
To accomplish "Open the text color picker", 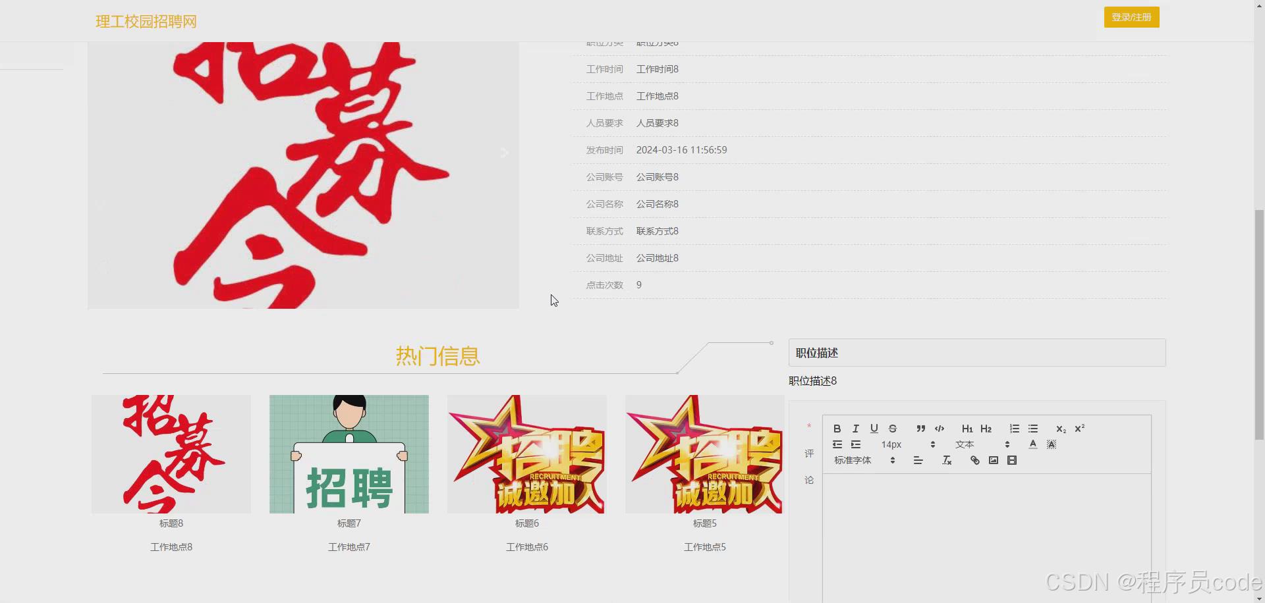I will 1033,444.
